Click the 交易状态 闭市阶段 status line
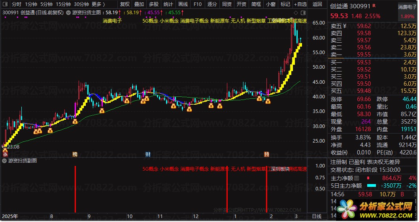This screenshot has height=222, width=419. (x=365, y=169)
